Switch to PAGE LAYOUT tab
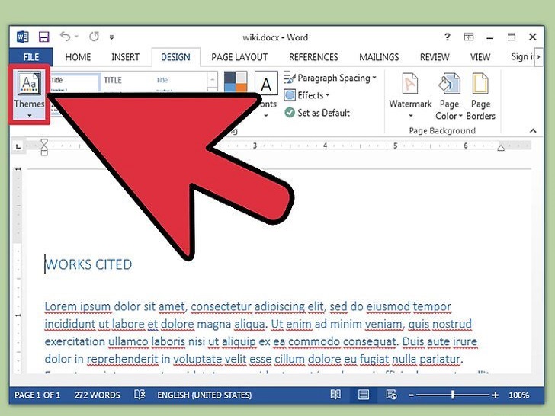 239,57
